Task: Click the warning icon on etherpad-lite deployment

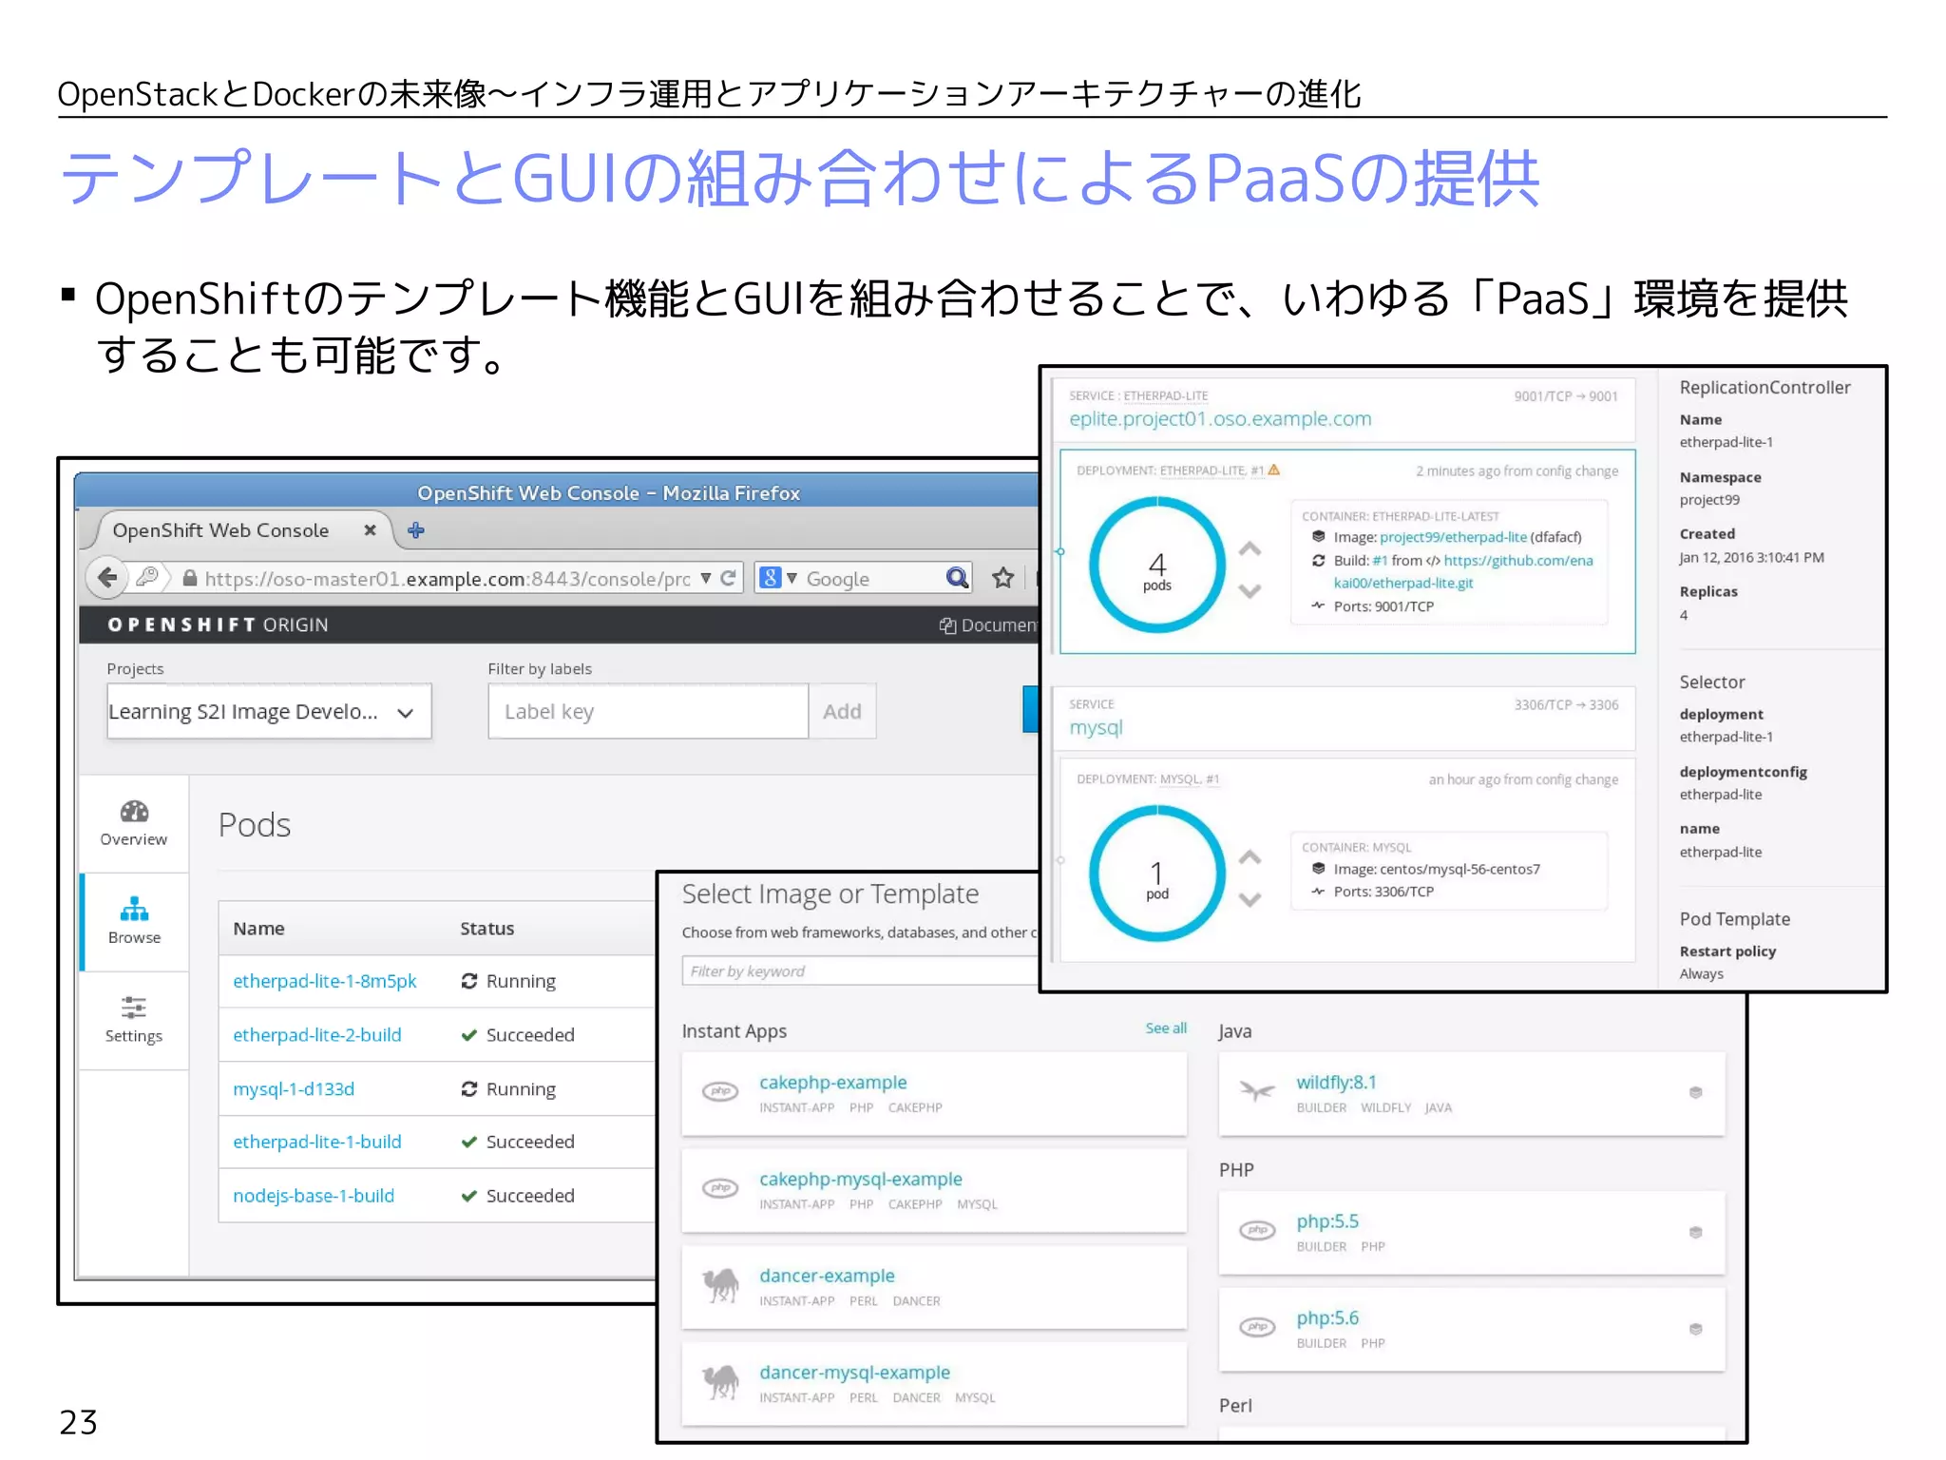Action: tap(1274, 470)
